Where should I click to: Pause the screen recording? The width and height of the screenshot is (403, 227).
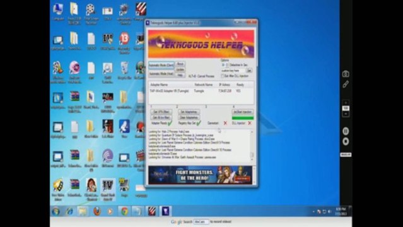click(346, 131)
